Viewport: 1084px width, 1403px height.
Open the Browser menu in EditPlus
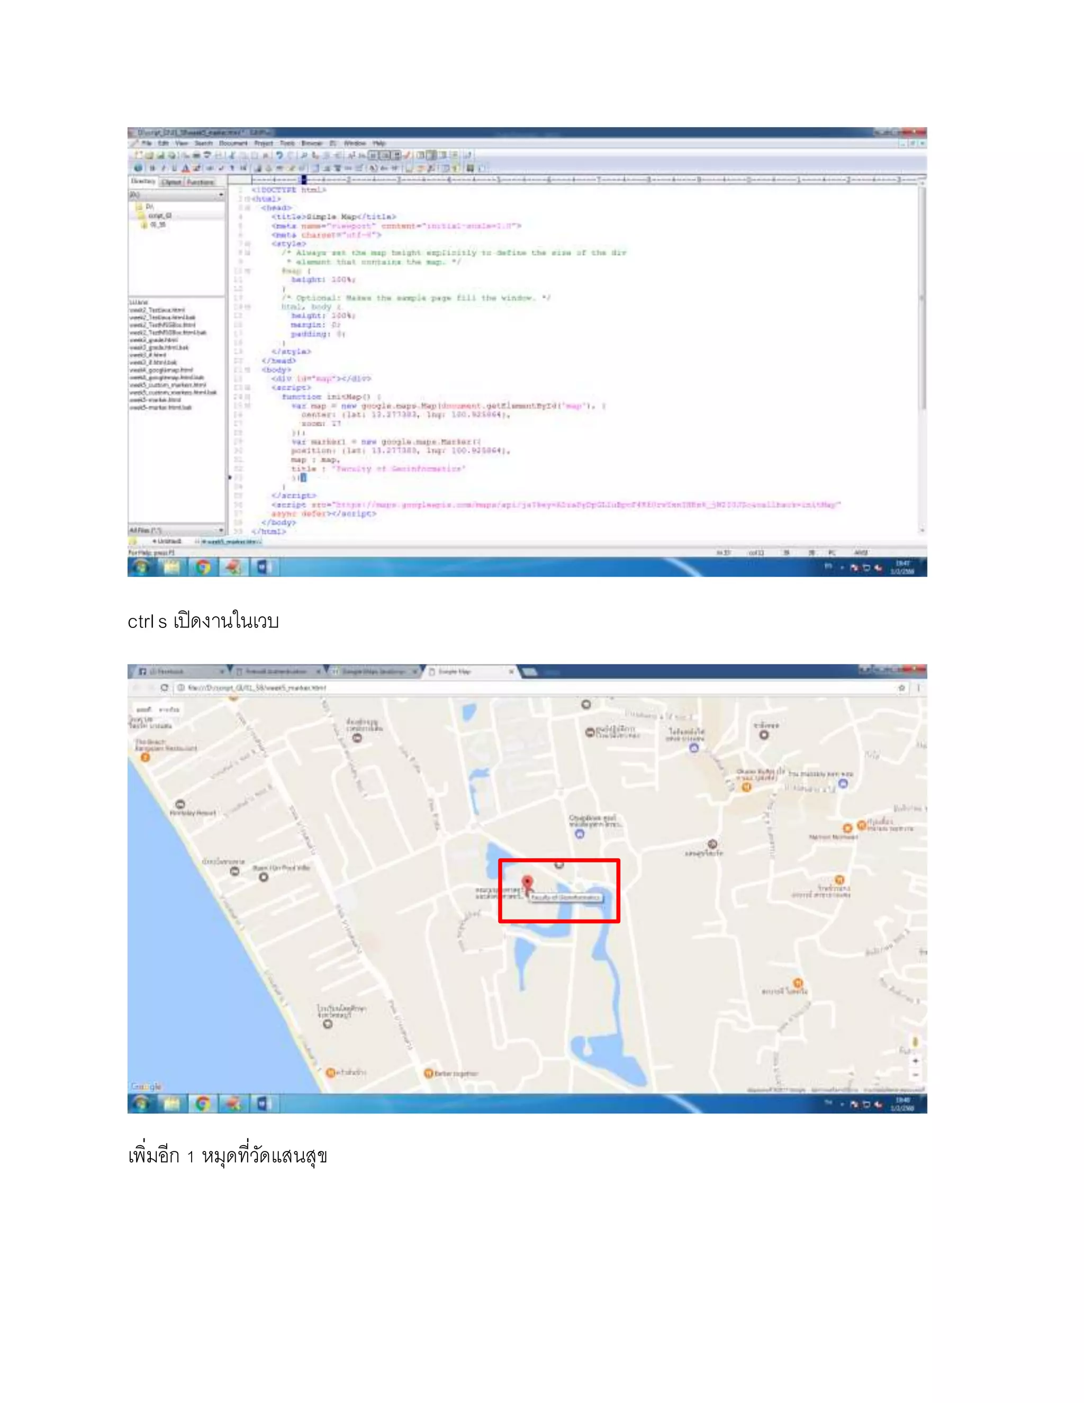[312, 143]
